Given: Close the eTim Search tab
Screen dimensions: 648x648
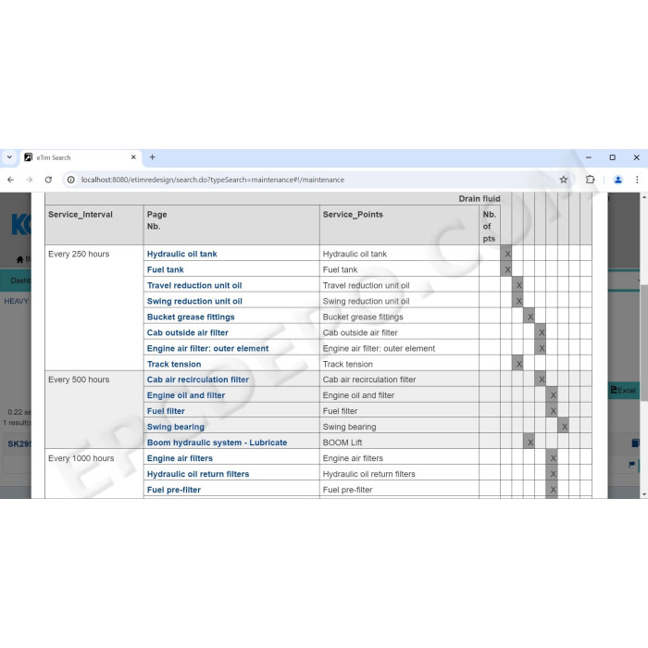Looking at the screenshot, I should tap(133, 157).
